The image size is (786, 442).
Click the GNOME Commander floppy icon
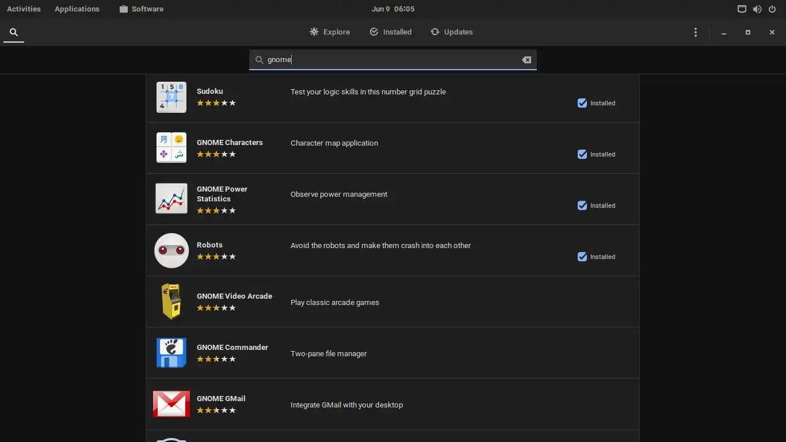click(171, 353)
